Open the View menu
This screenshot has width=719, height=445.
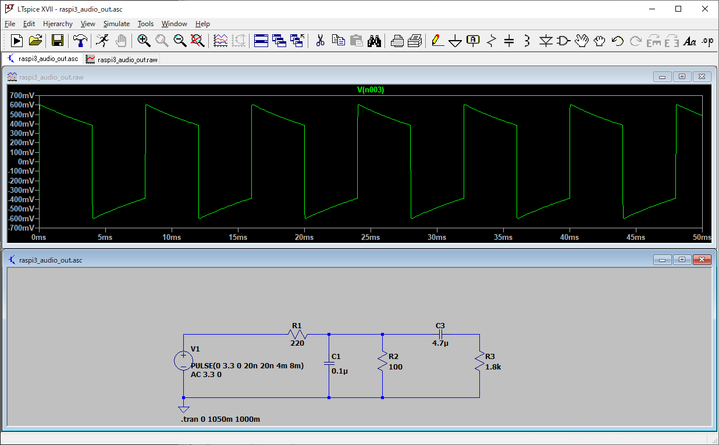[x=88, y=24]
